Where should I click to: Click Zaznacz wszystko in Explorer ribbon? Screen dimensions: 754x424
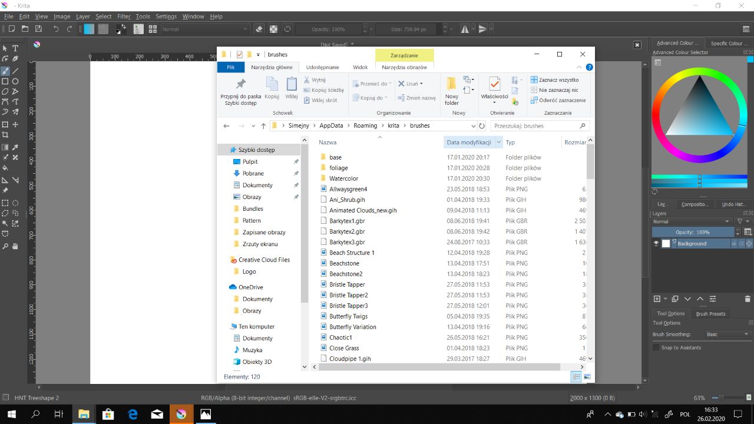554,80
